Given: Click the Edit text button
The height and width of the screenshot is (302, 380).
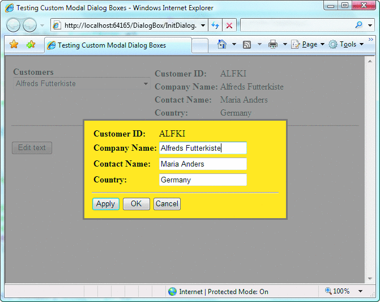Looking at the screenshot, I should [x=32, y=148].
